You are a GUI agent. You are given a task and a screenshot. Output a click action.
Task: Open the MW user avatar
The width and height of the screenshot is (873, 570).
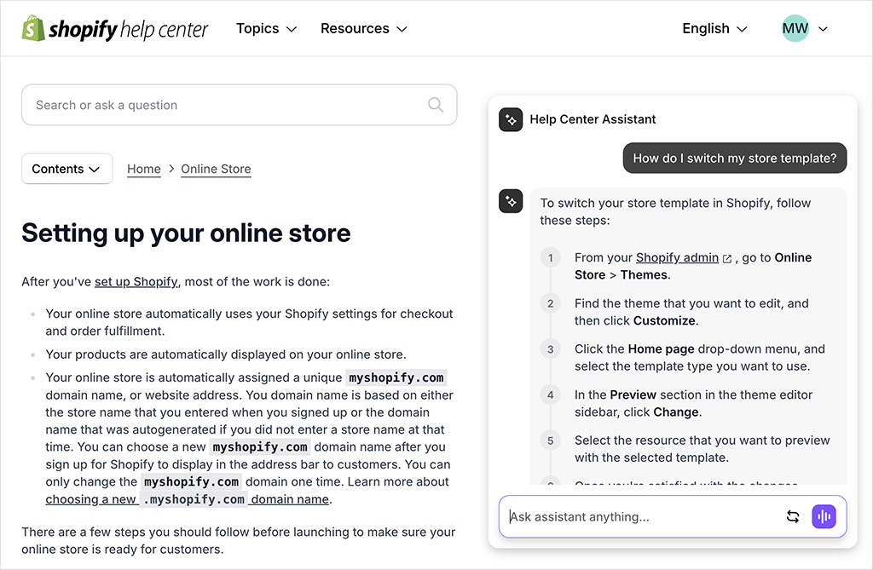pos(795,28)
